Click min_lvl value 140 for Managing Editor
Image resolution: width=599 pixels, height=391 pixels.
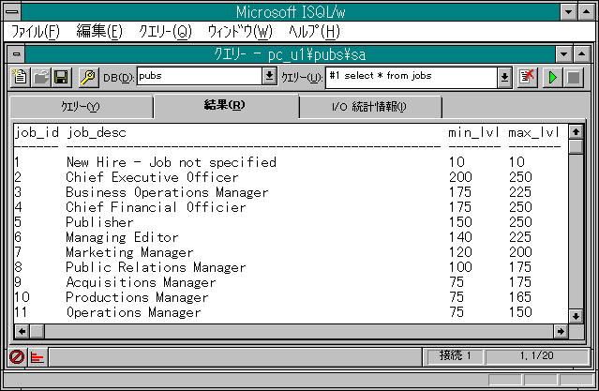click(x=460, y=237)
